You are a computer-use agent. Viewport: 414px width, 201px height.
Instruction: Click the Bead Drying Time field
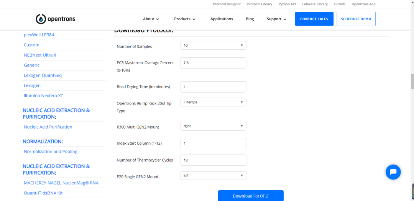(214, 87)
